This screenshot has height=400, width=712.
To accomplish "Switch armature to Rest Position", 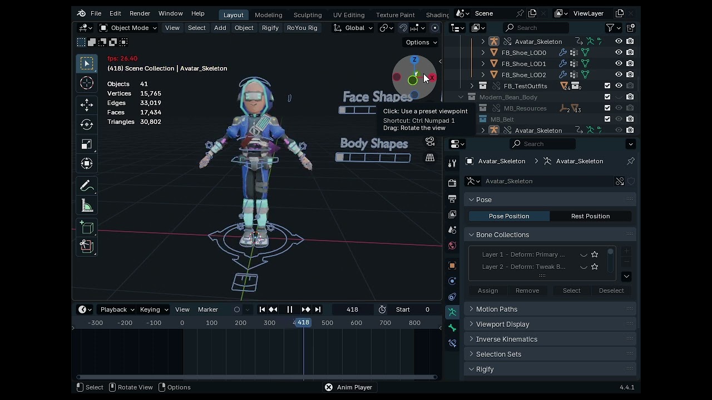I will pyautogui.click(x=590, y=216).
